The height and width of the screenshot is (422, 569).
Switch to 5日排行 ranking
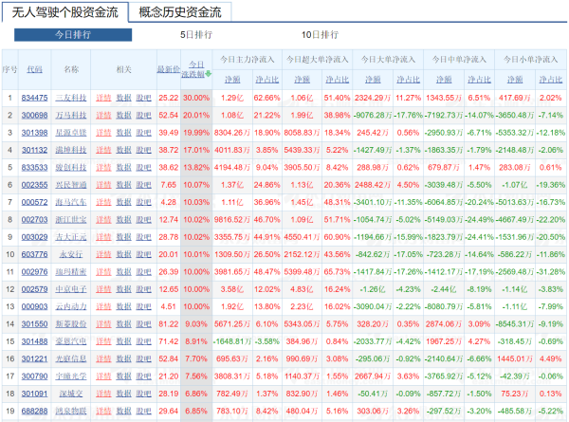(196, 35)
